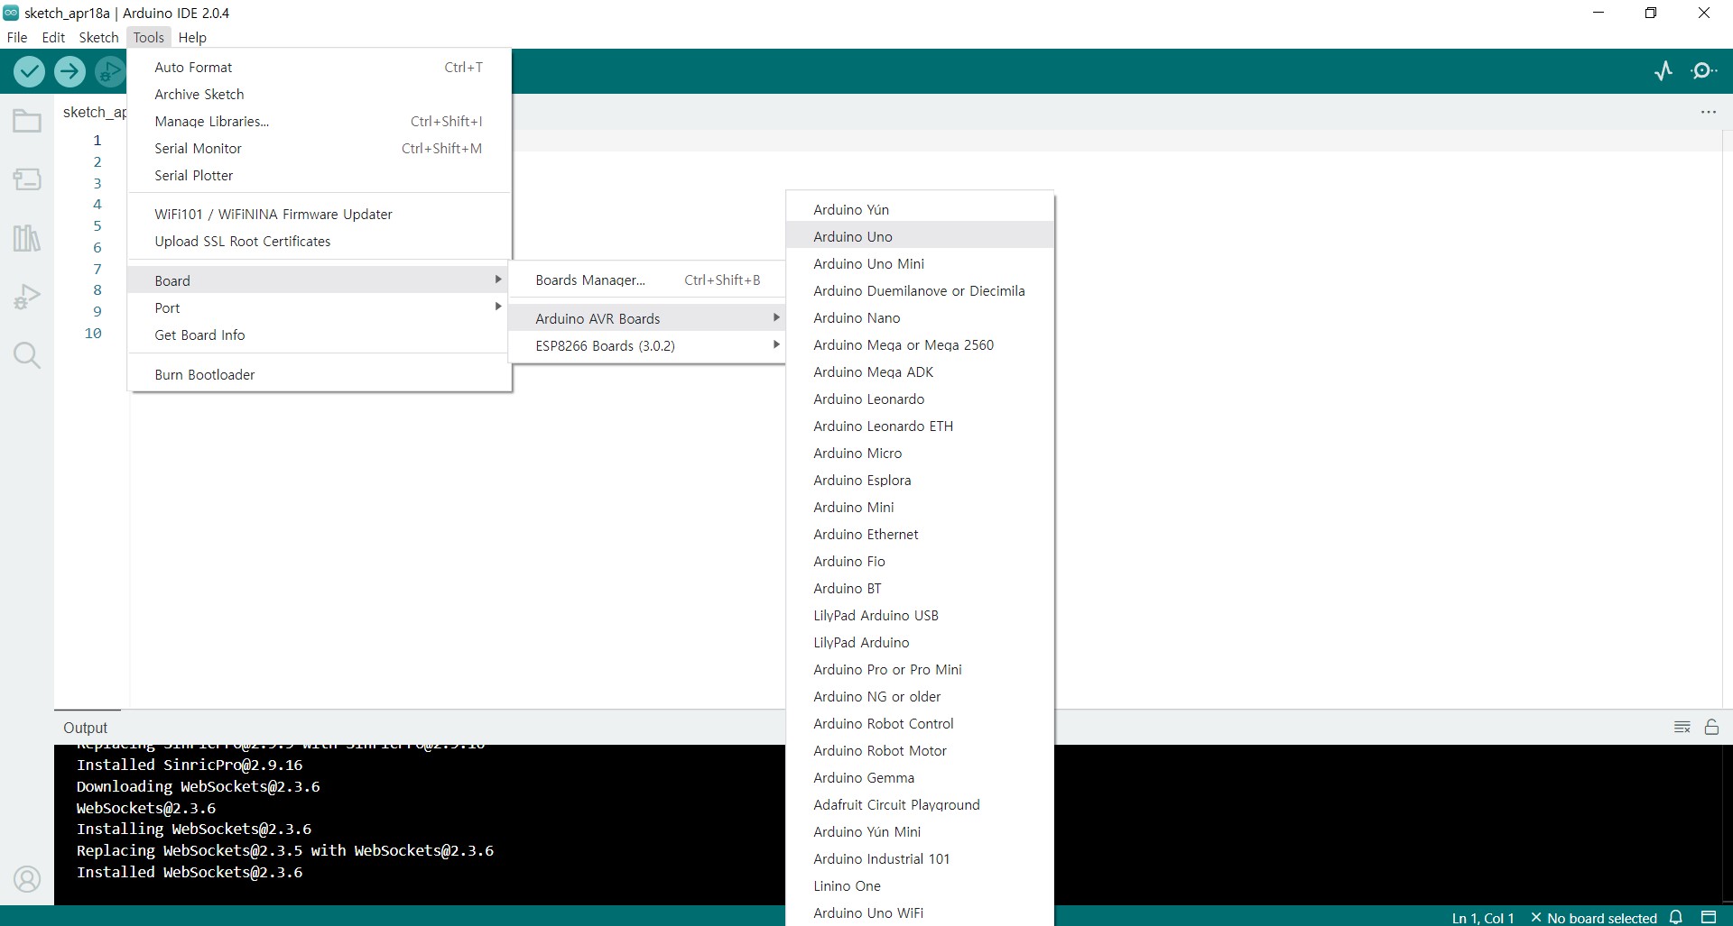Viewport: 1733px width, 926px height.
Task: Select Arduino Duemilanove or Diecimila
Action: (920, 290)
